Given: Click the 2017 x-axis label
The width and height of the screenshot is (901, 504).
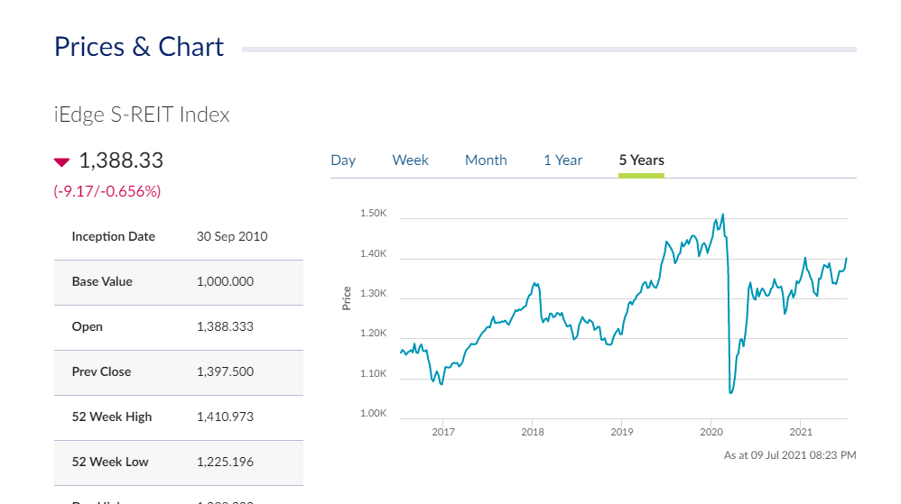Looking at the screenshot, I should click(443, 432).
